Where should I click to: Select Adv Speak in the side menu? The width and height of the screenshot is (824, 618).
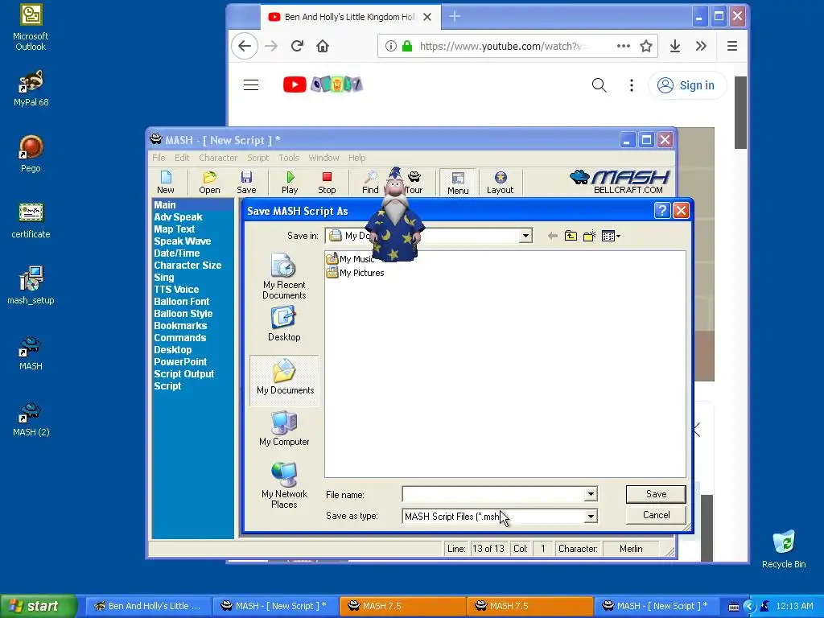(x=178, y=217)
